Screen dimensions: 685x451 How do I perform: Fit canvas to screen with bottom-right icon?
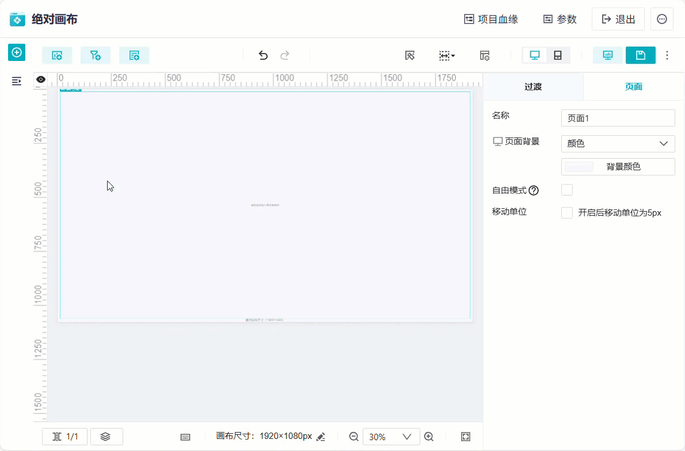pyautogui.click(x=465, y=437)
